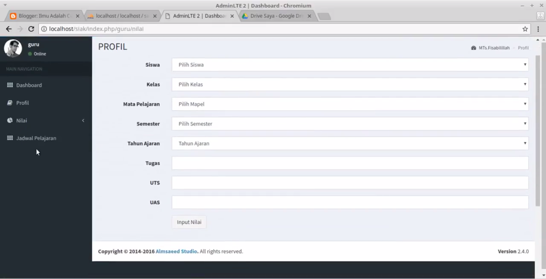546x279 pixels.
Task: Click the scrollbar up arrow
Action: [538, 40]
